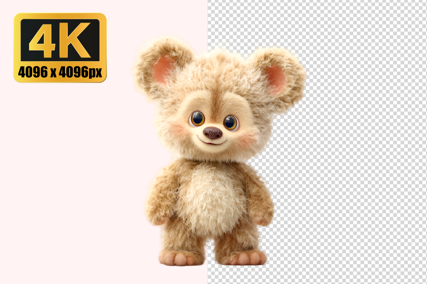This screenshot has height=284, width=427.
Task: Click the bear's eye over the checkered background
Action: 230,122
